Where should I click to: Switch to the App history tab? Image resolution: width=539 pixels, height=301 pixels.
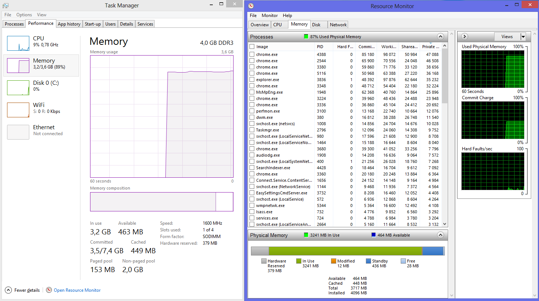[69, 24]
